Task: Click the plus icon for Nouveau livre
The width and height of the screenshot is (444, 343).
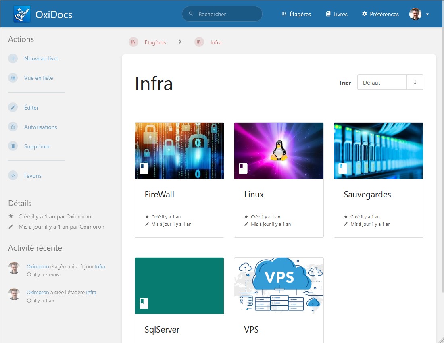Action: pyautogui.click(x=13, y=58)
